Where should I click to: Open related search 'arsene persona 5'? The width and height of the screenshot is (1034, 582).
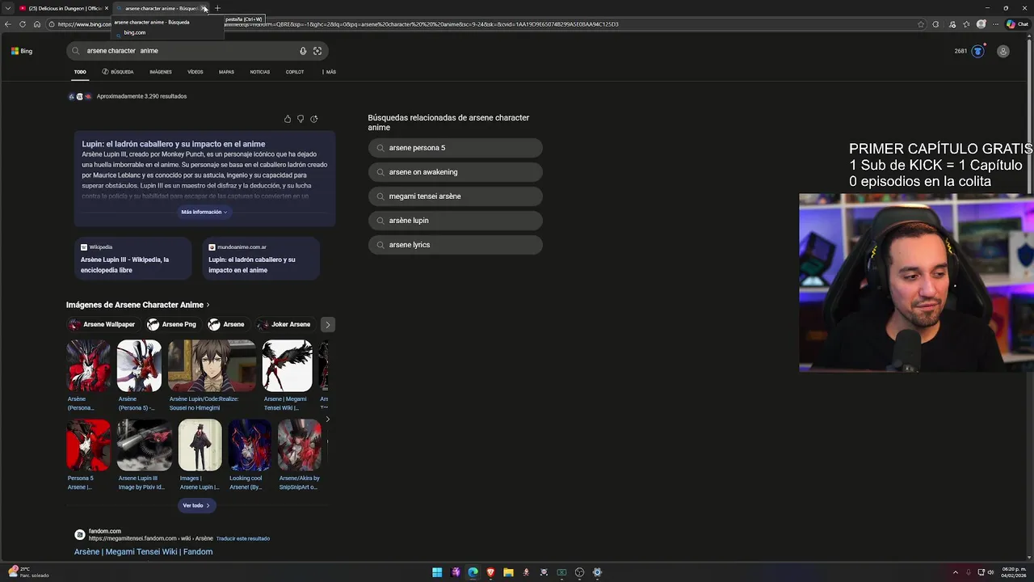coord(455,148)
